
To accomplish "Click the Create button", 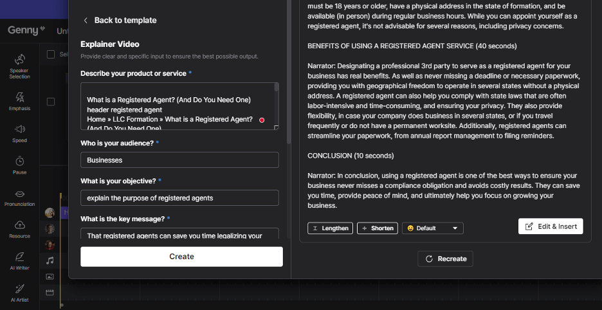I will click(181, 257).
